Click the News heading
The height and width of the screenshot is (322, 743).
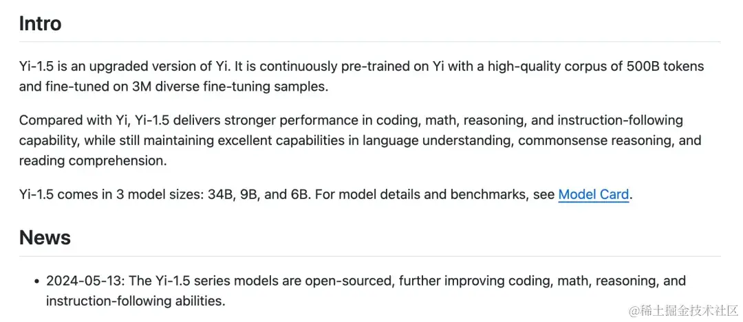[45, 238]
